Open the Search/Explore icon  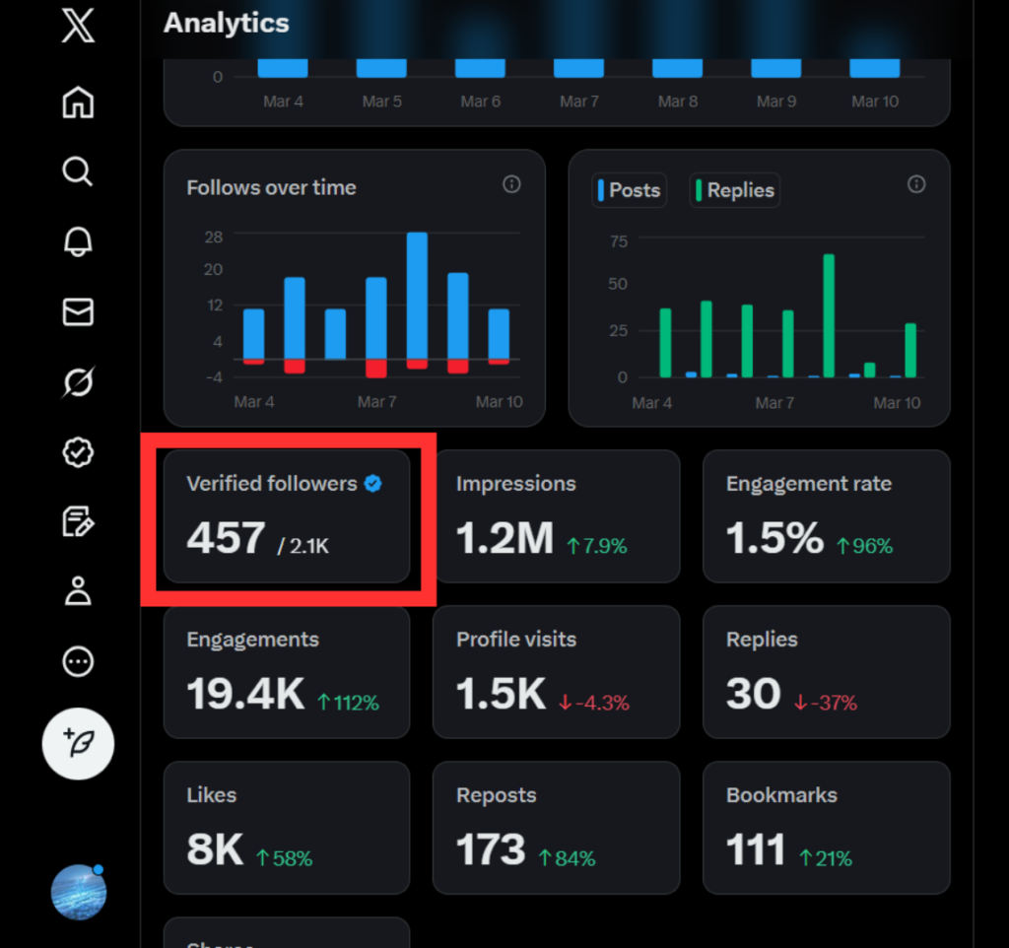tap(78, 171)
